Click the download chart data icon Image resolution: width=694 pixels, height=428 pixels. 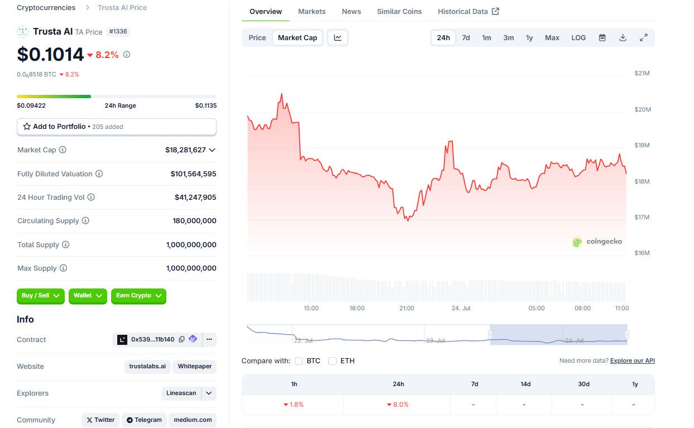point(623,38)
